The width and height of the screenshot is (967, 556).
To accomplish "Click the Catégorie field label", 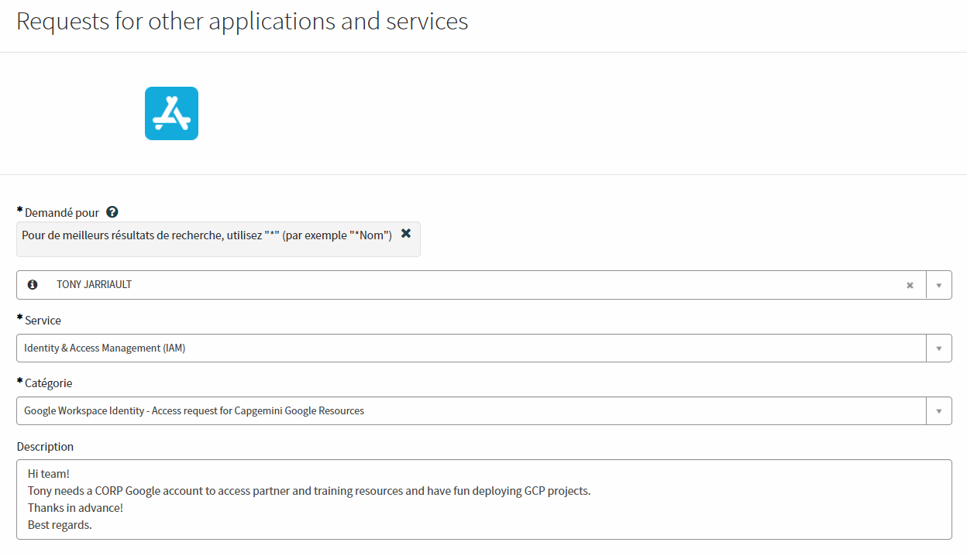I will pos(49,383).
